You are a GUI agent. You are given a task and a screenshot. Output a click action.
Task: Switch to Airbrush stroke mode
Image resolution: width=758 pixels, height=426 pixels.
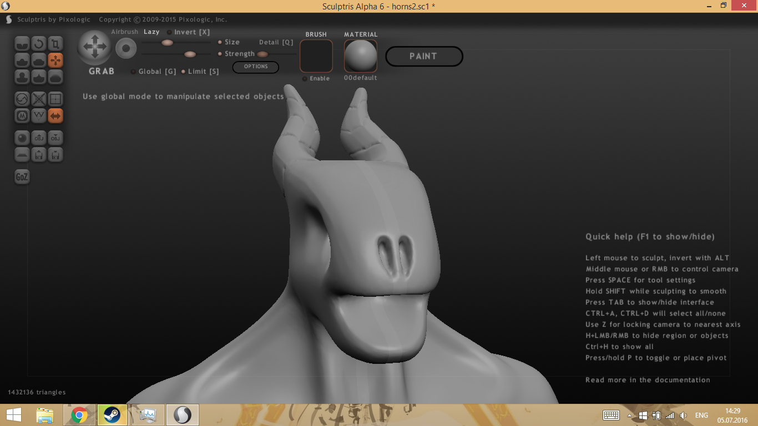point(124,32)
